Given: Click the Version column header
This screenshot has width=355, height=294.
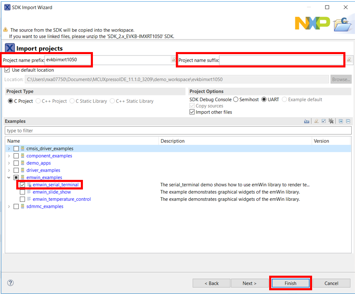Looking at the screenshot, I should 331,141.
